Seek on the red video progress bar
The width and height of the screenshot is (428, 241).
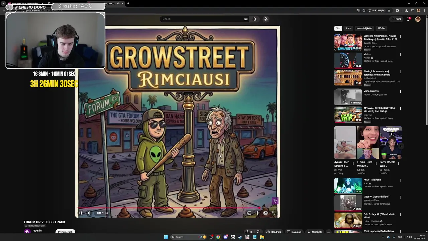click(x=178, y=208)
